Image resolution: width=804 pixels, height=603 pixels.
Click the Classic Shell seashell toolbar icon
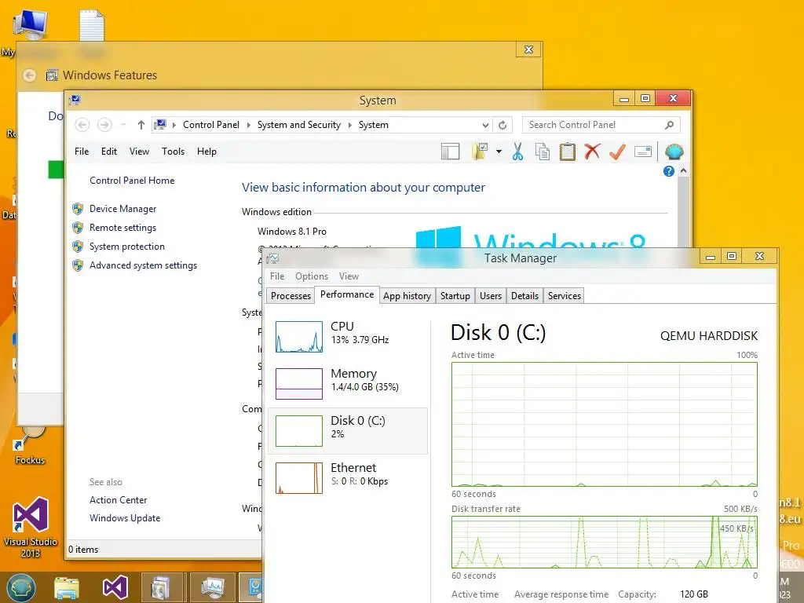(674, 152)
